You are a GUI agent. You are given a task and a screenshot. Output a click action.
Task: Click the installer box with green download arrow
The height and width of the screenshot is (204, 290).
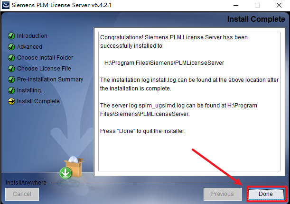click(72, 168)
